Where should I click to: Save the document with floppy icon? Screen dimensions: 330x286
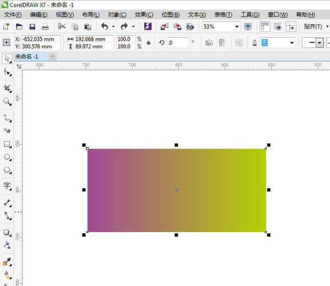(x=32, y=27)
